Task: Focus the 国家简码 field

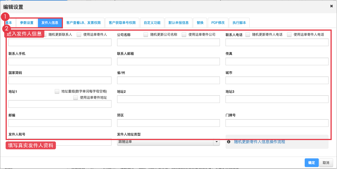Action: 60,80
